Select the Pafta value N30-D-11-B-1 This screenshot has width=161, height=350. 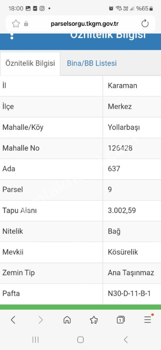click(129, 294)
